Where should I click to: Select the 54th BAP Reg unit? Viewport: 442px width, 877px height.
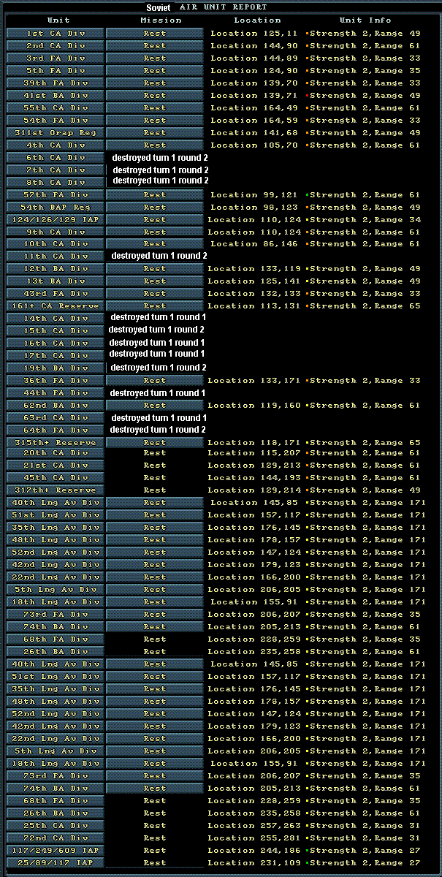pos(56,208)
